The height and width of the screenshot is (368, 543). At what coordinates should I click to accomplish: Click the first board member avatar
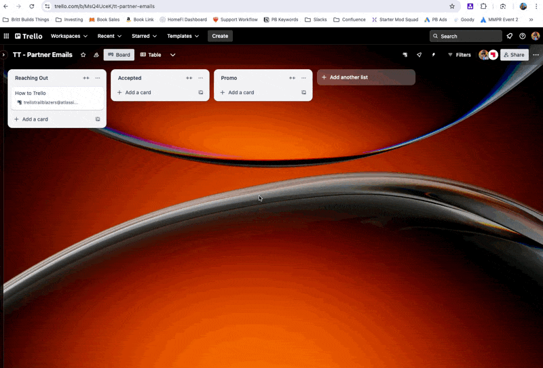click(483, 55)
